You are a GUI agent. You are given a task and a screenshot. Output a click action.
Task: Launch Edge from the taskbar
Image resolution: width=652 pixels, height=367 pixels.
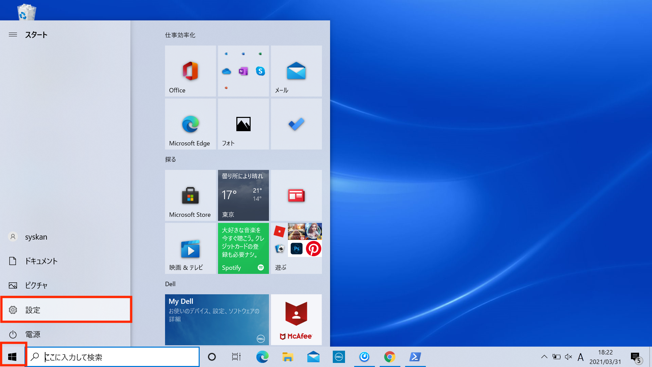point(262,357)
